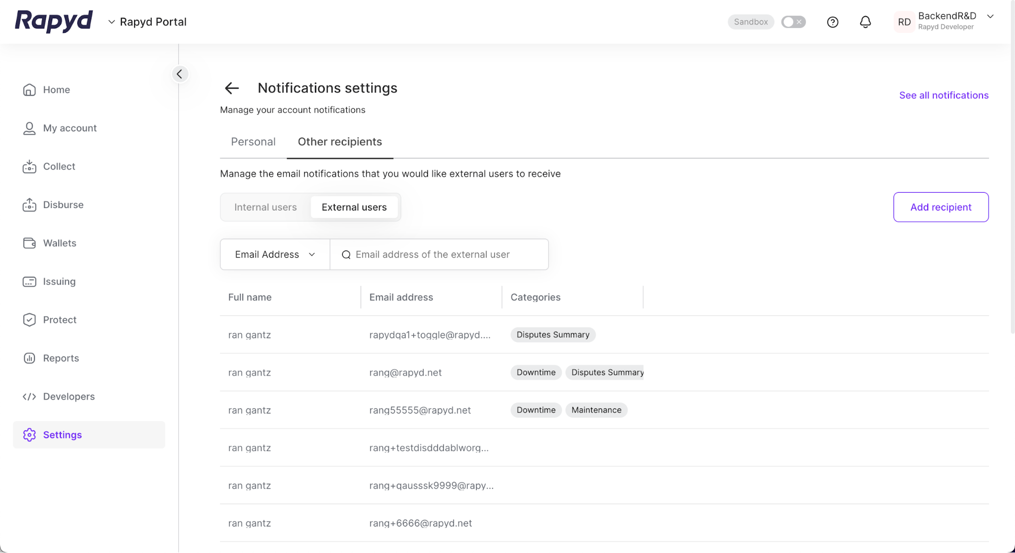Click the Protect icon in sidebar
The height and width of the screenshot is (553, 1015).
point(28,319)
